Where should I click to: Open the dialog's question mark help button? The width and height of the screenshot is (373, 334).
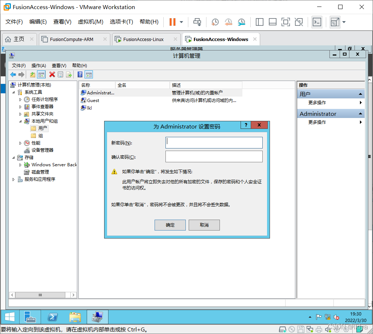[x=246, y=125]
